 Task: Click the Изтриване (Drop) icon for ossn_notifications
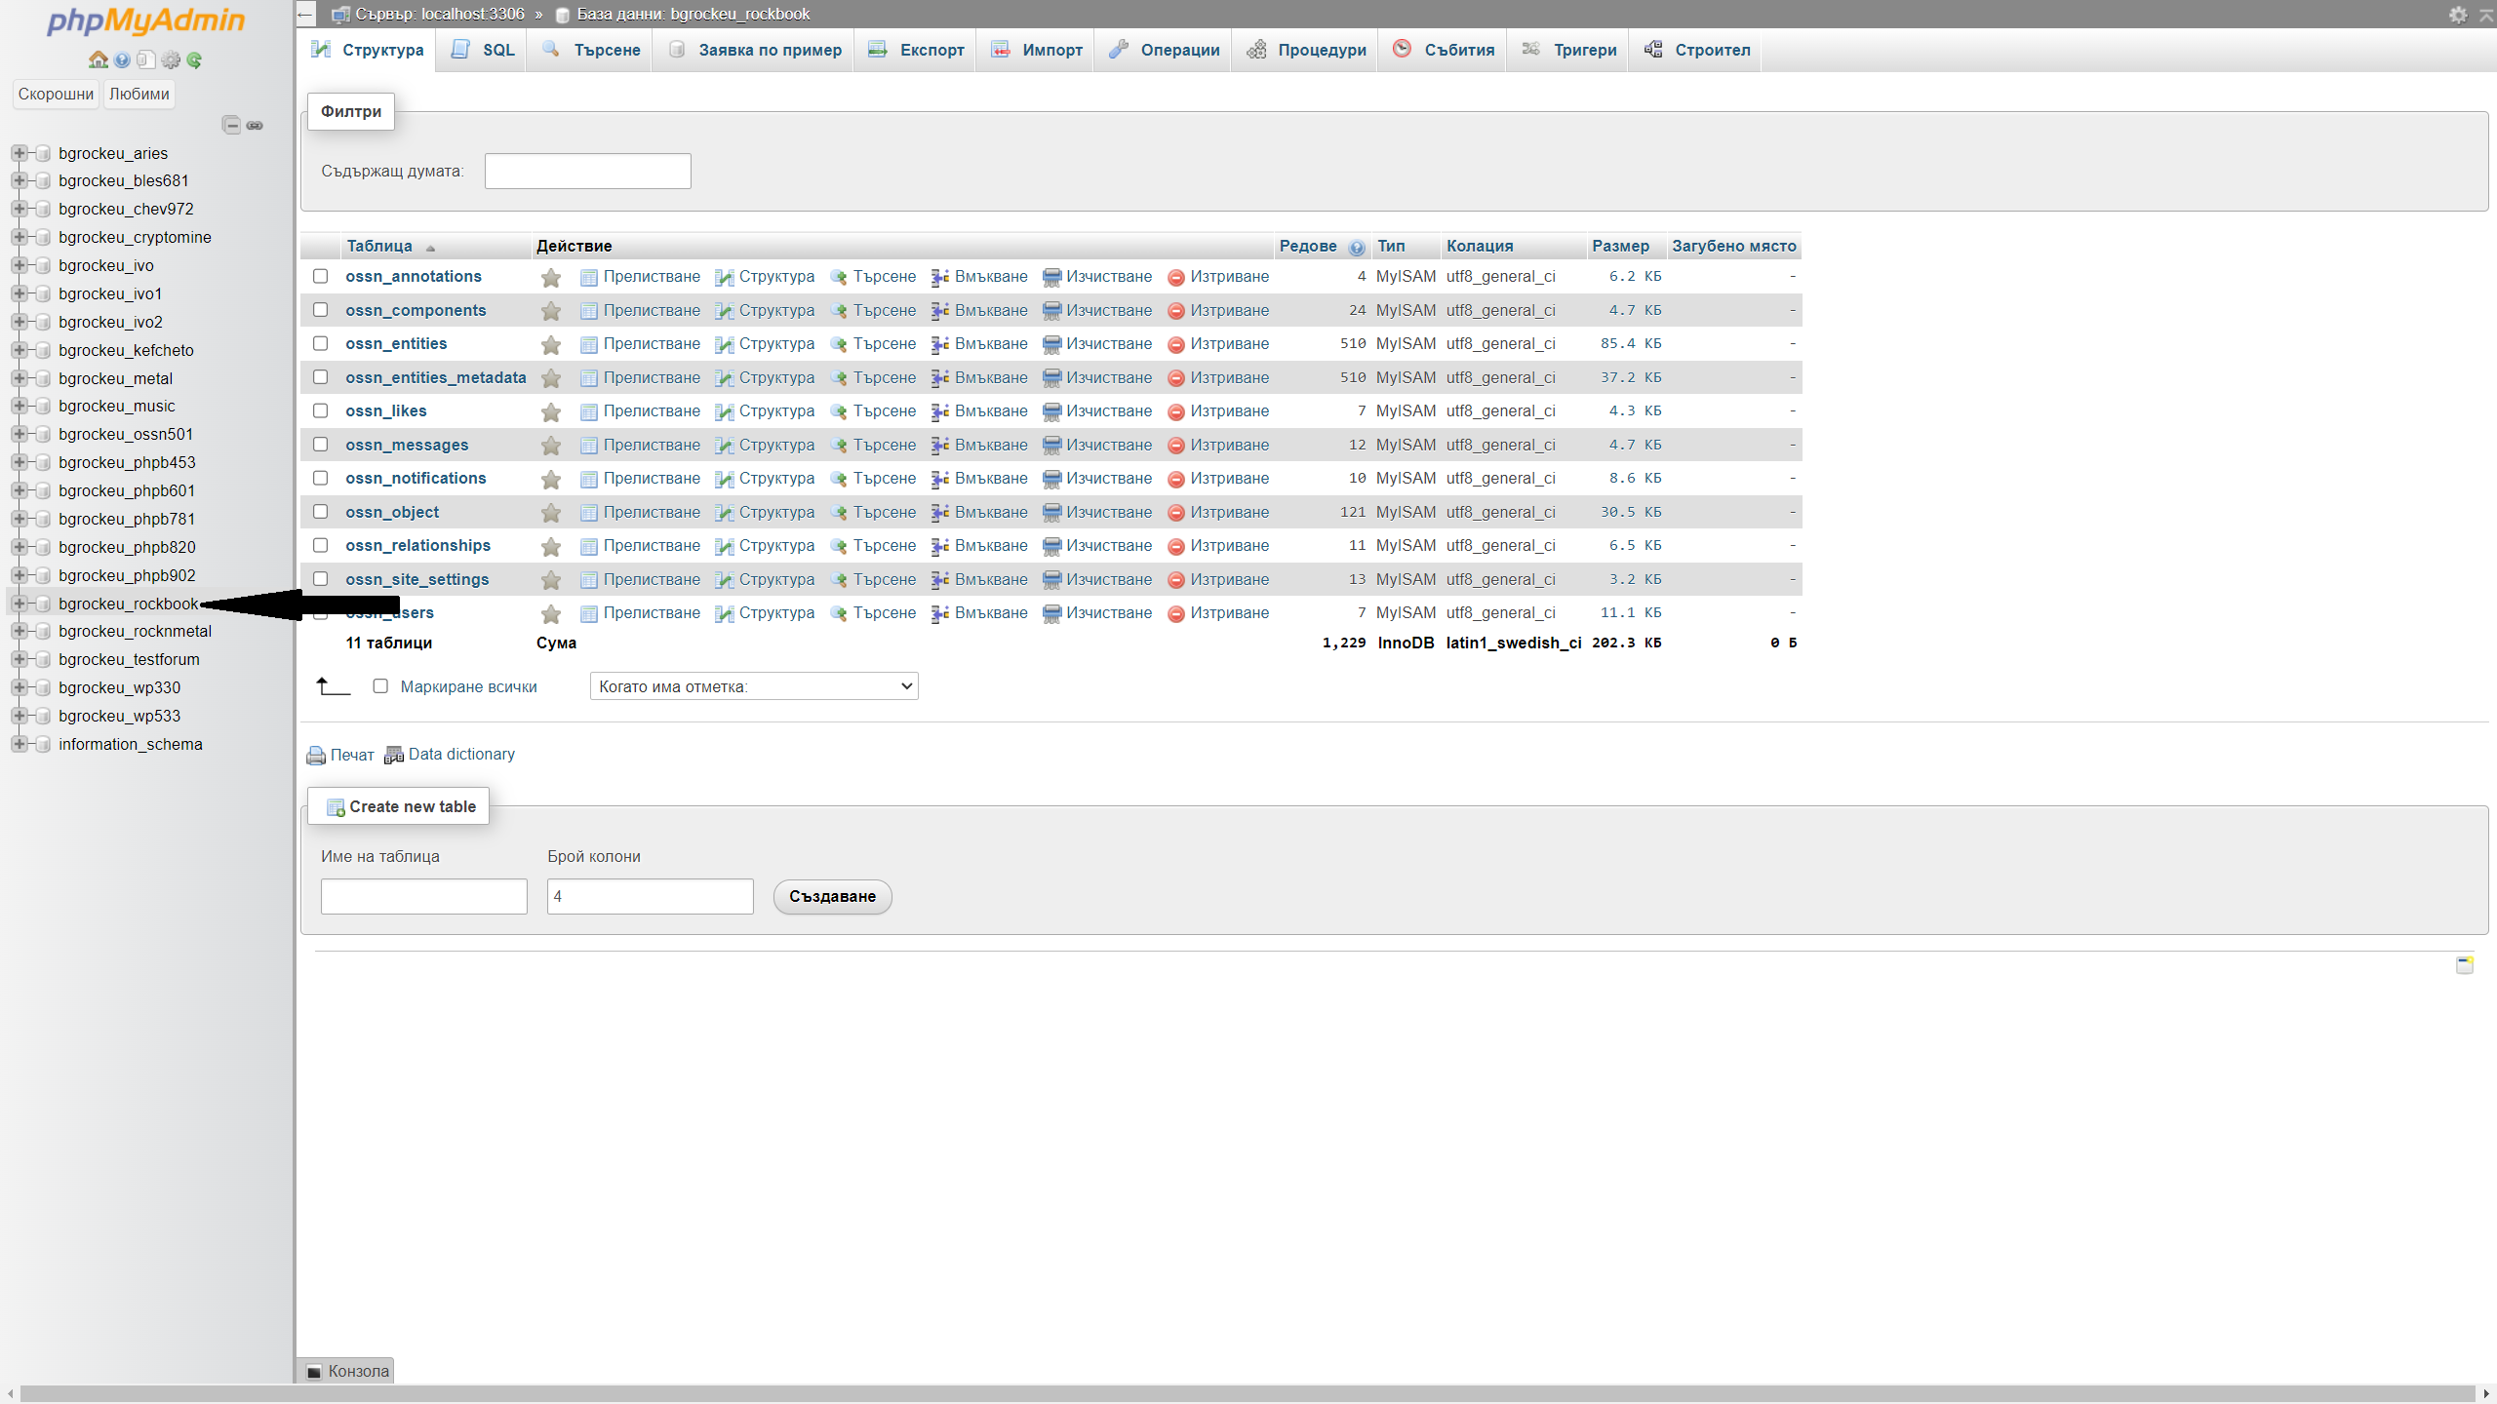click(x=1174, y=477)
